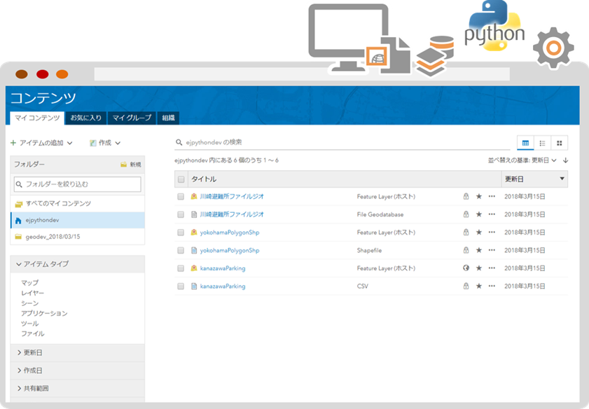The image size is (589, 409).
Task: Check the box for kanazawaParking CSV row
Action: point(181,286)
